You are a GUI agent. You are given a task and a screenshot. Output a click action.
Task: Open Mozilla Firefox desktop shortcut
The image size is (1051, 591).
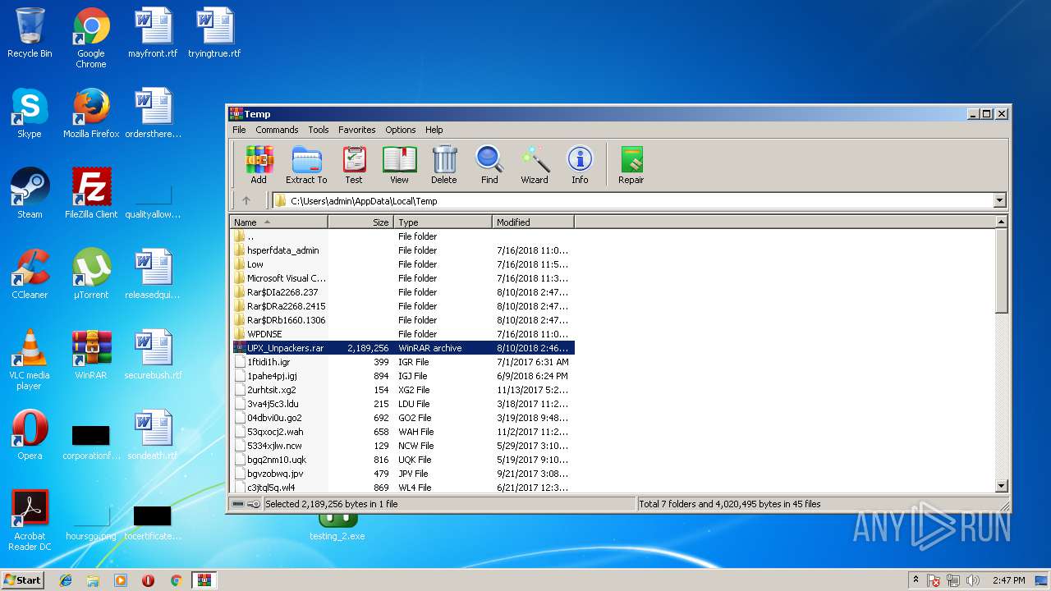click(91, 113)
